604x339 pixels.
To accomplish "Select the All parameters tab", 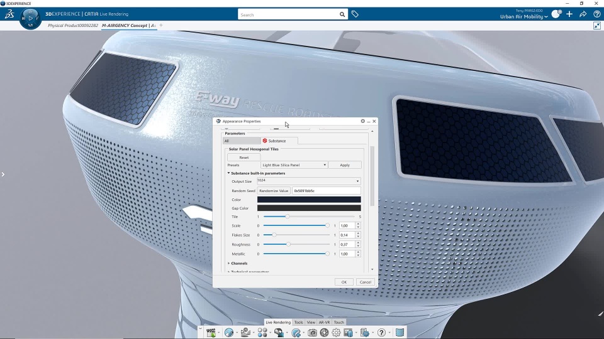I will [x=242, y=141].
